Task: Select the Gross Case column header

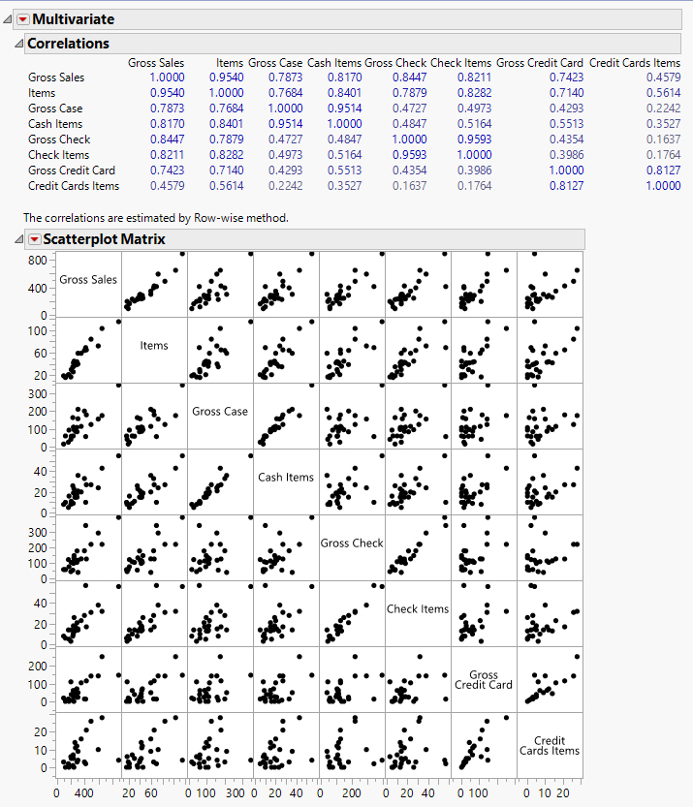Action: pos(275,63)
